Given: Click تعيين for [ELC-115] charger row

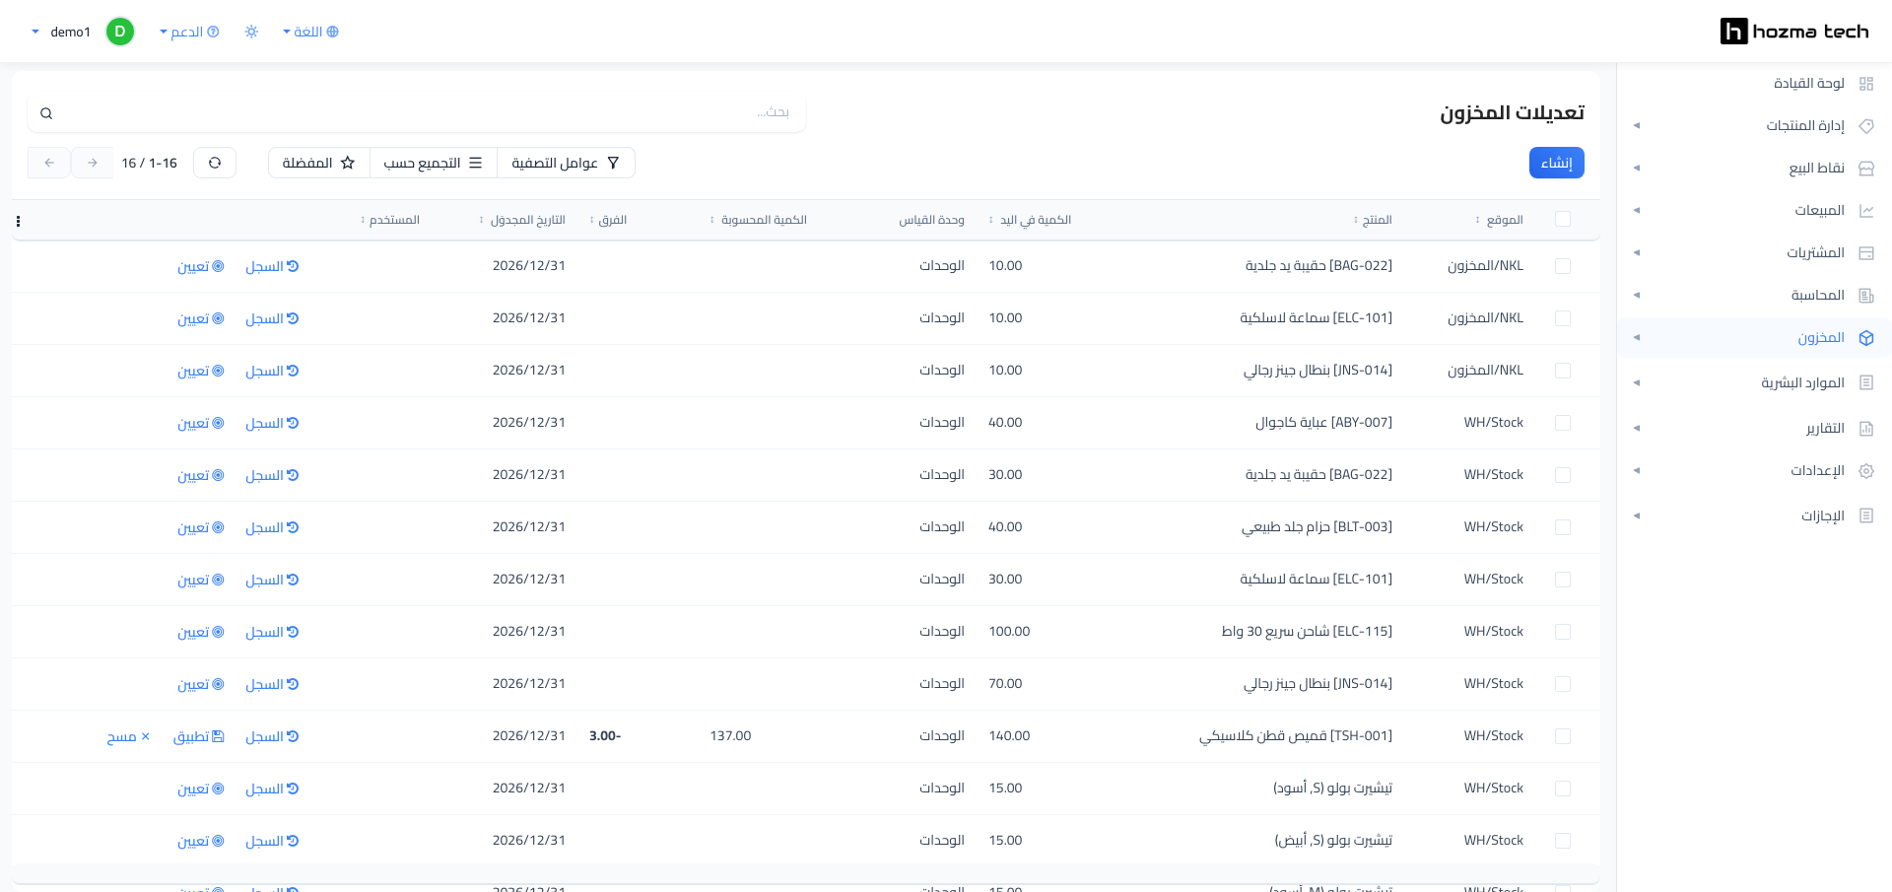Looking at the screenshot, I should (x=201, y=632).
